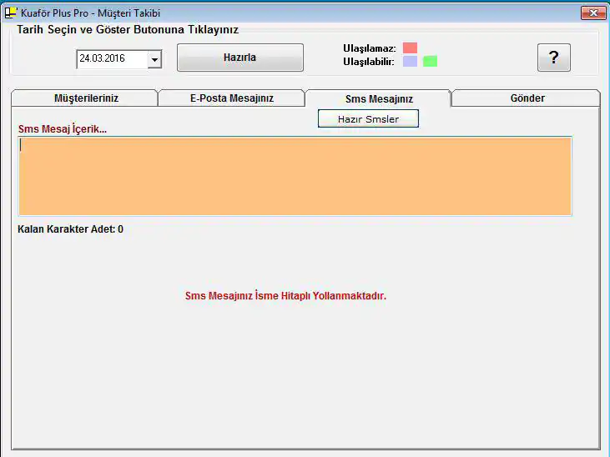Click the green Ulaşılabilir color swatch

(x=430, y=61)
